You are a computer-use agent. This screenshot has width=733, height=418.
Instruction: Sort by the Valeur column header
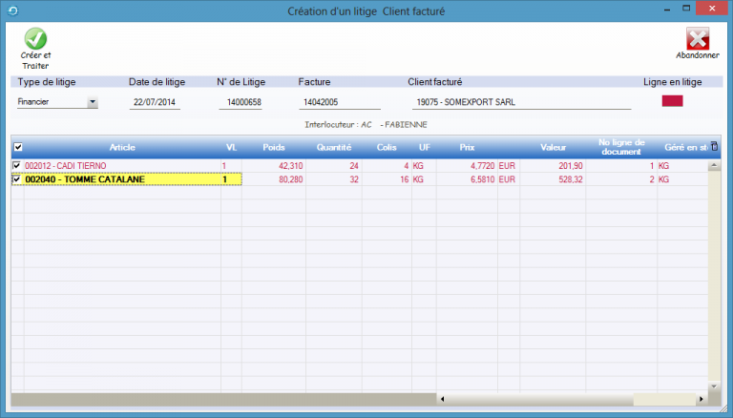[554, 148]
